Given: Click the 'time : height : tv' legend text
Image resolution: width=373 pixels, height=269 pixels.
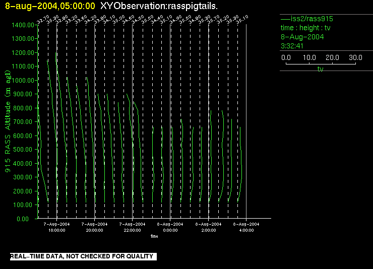Looking at the screenshot, I should (305, 28).
